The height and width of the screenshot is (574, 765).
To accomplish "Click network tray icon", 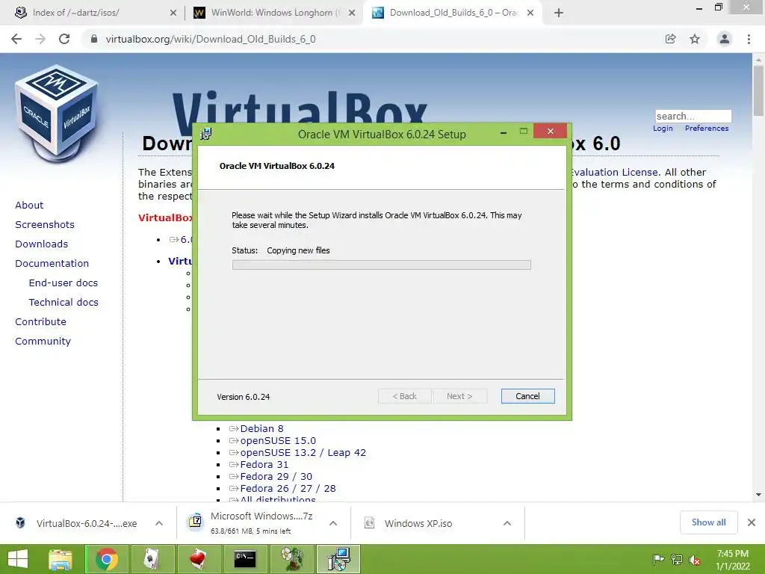I will (677, 559).
